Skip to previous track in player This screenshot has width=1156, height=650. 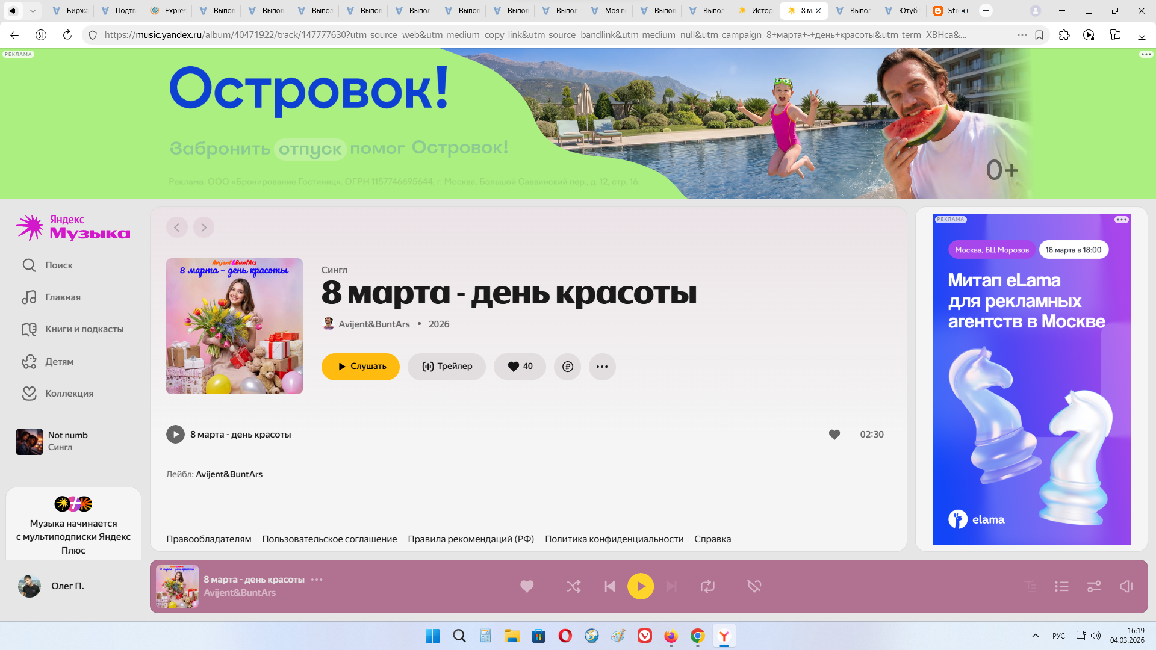click(x=609, y=586)
